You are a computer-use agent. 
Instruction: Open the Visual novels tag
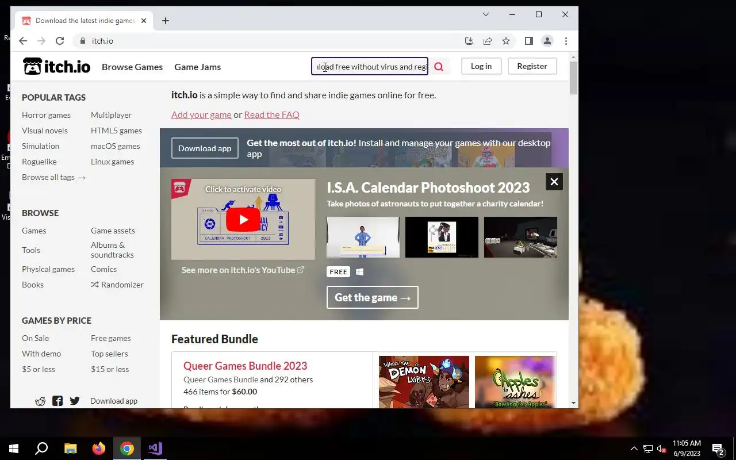pyautogui.click(x=45, y=131)
